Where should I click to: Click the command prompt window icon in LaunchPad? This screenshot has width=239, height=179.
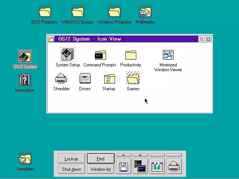140,167
